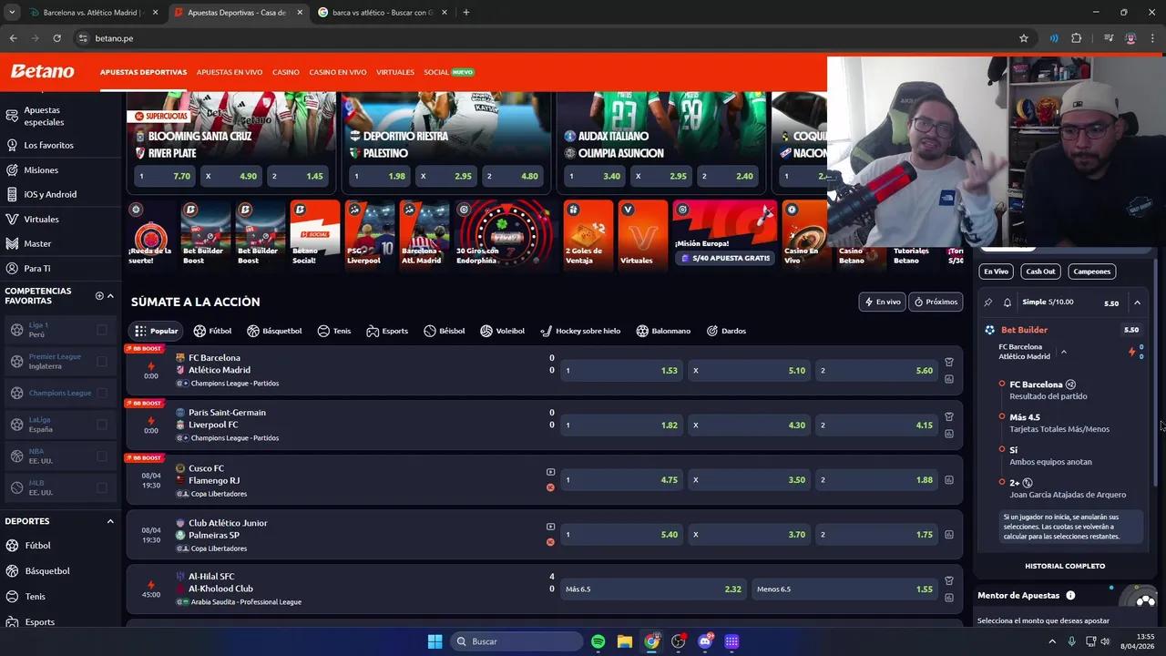Screen dimensions: 1166x656
Task: Go to Apuestas en Vivo tab
Action: 230,72
